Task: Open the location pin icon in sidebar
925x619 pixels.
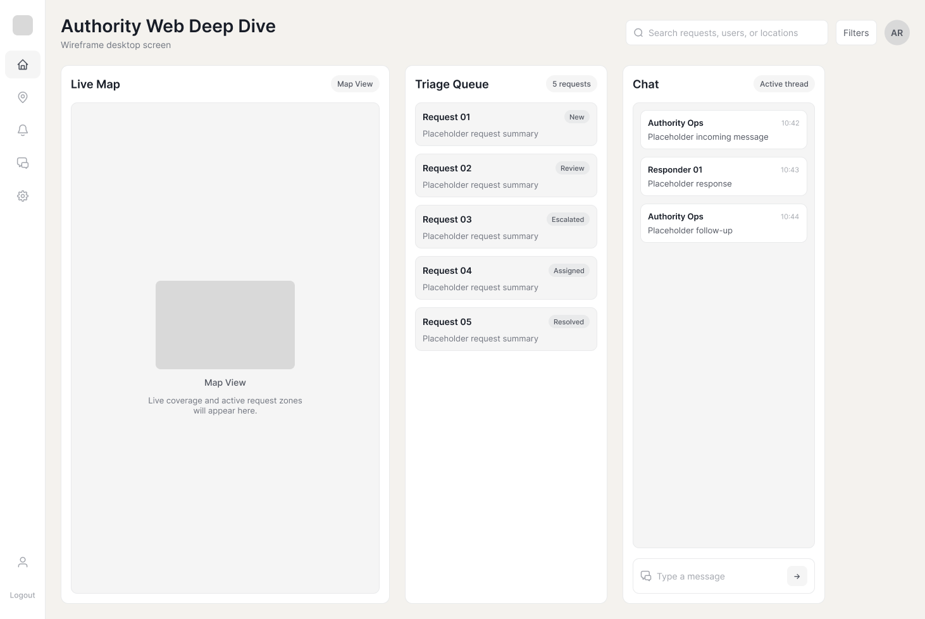Action: pyautogui.click(x=23, y=97)
